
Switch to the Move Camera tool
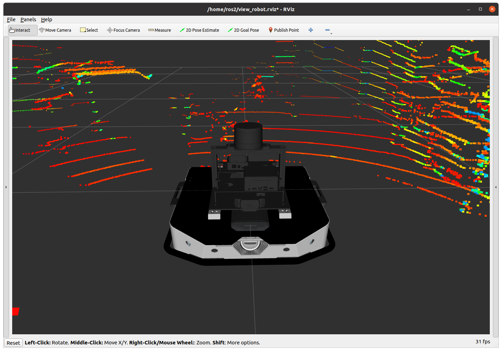point(55,30)
